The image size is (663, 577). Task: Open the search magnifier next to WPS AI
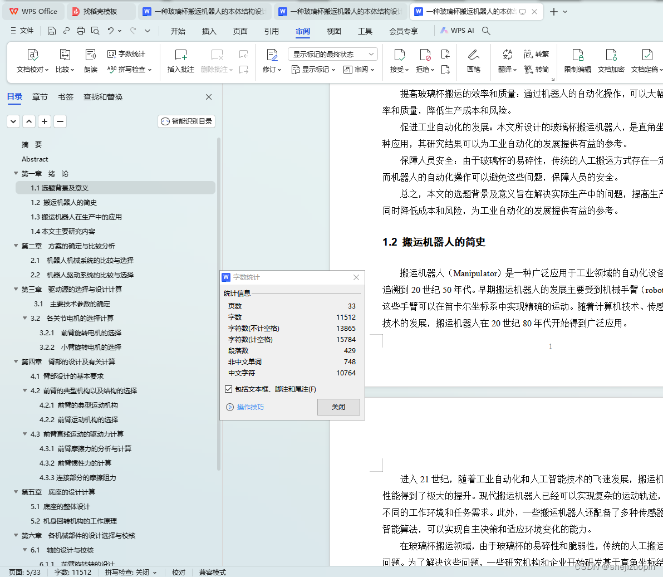tap(487, 31)
